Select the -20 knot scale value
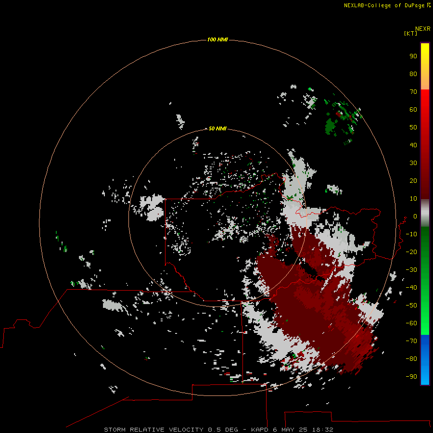 coord(411,252)
